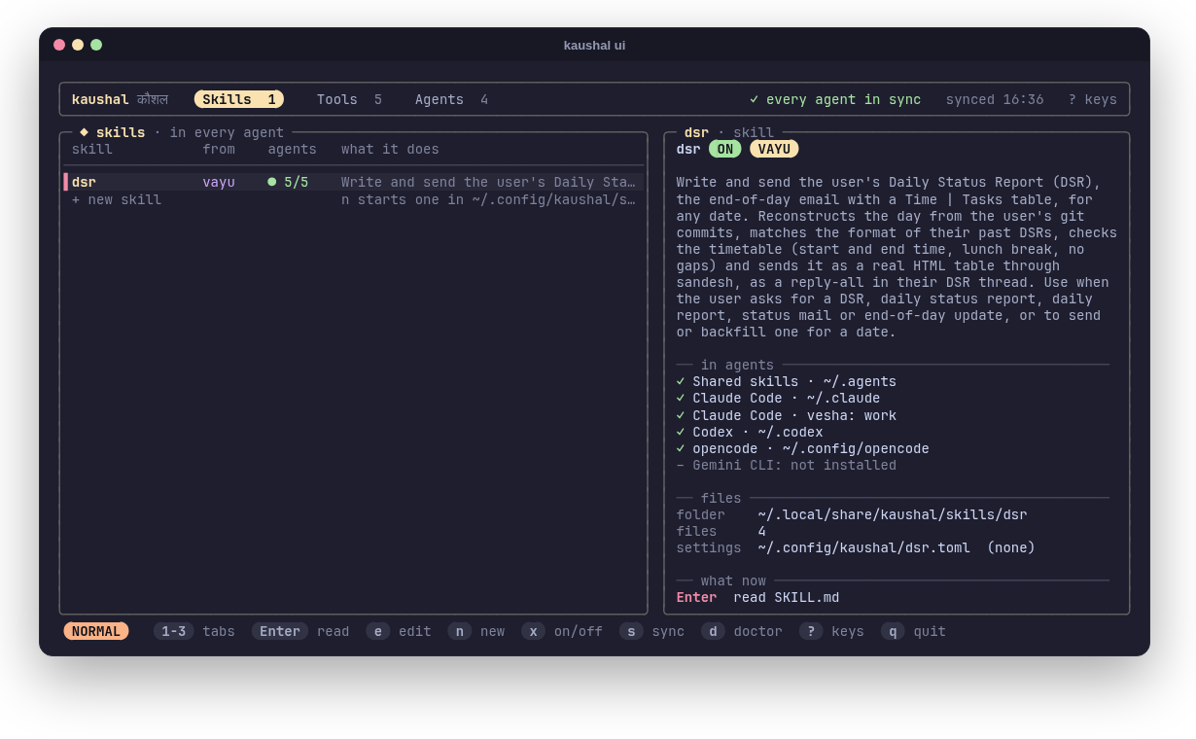Click the Claude Code vesha: work checkmark
Screen dimensions: 1196x739
(x=681, y=415)
